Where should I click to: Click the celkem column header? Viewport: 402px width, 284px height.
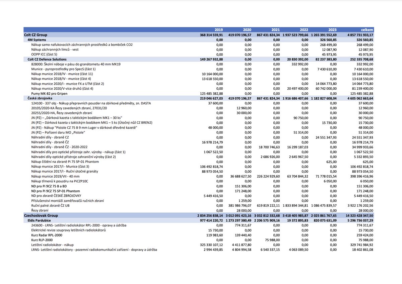367,30
